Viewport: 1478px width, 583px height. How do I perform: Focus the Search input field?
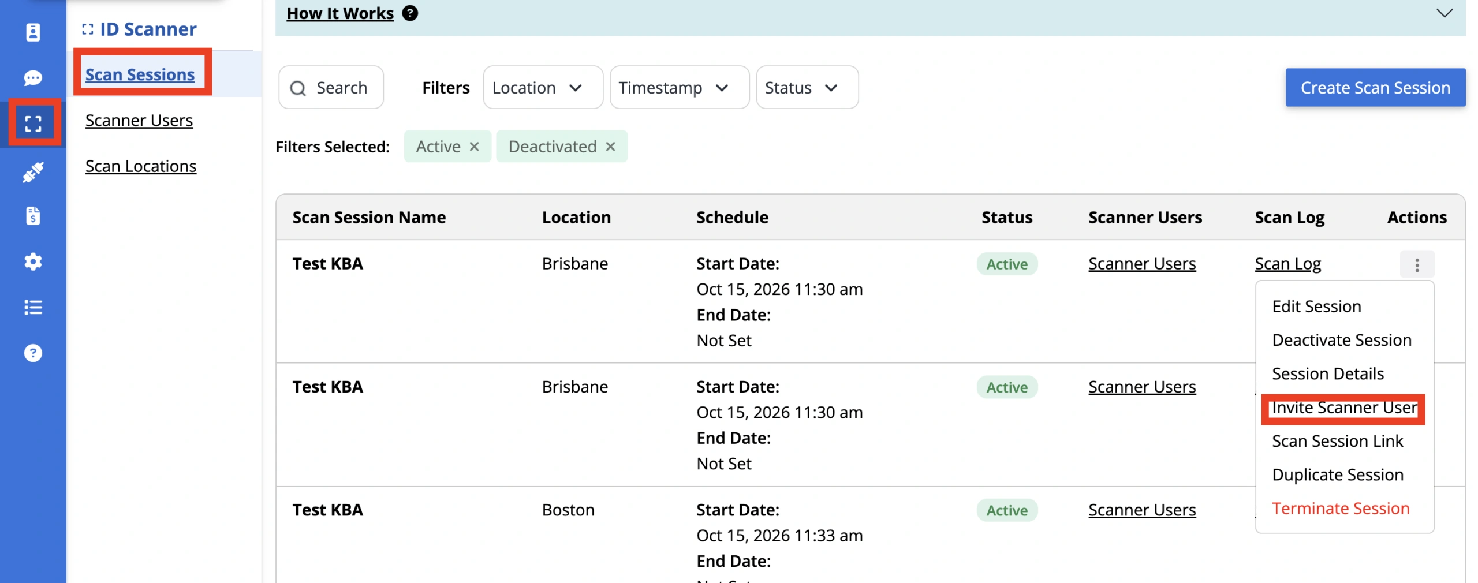click(331, 87)
